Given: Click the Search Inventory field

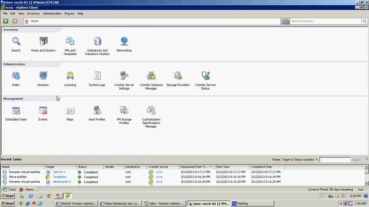Looking at the screenshot, I should pyautogui.click(x=326, y=21).
